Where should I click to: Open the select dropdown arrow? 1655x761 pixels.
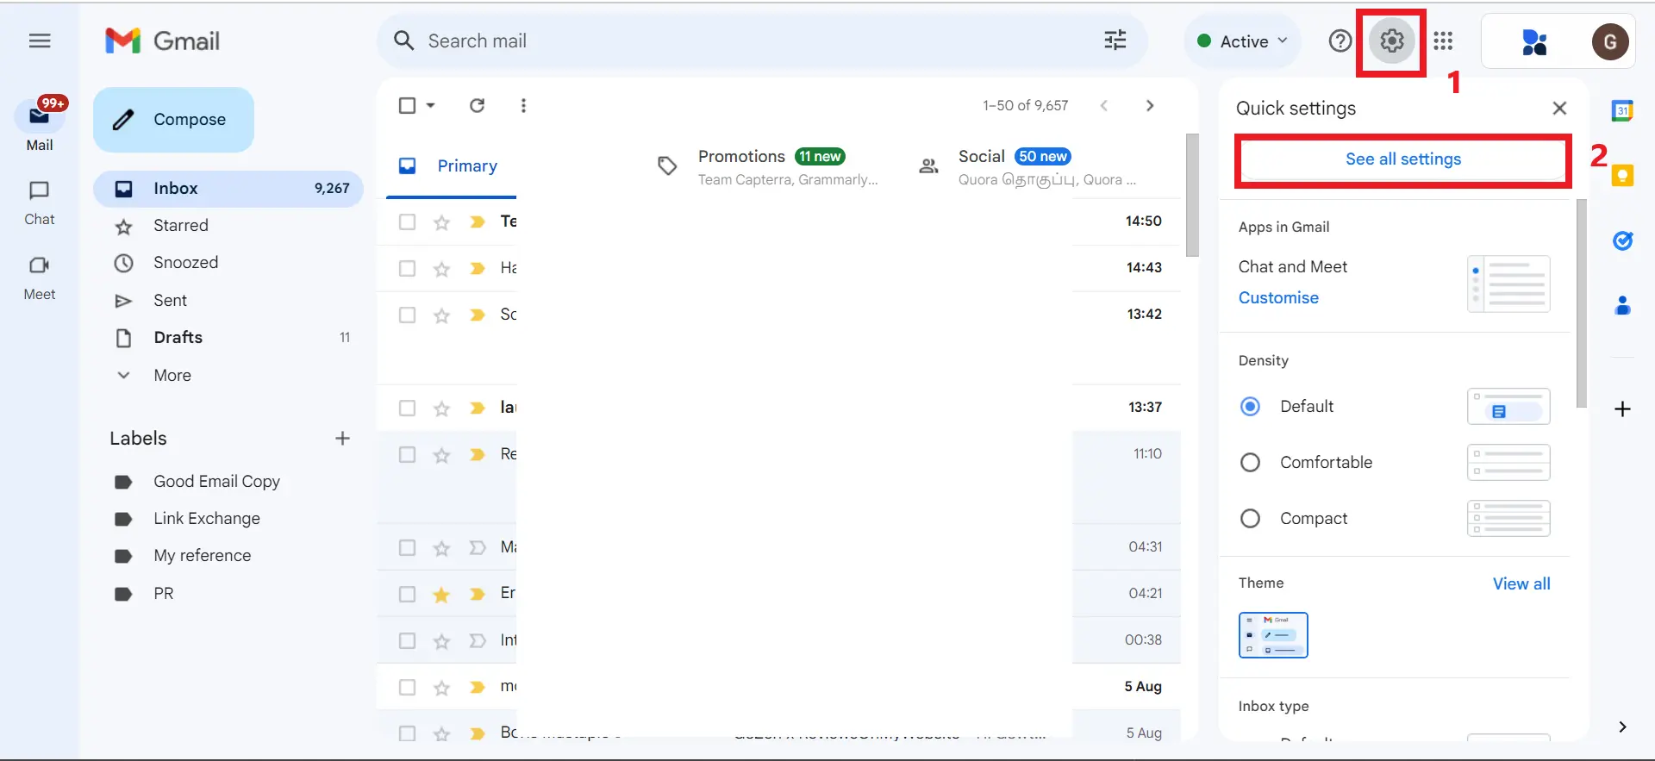pos(431,105)
